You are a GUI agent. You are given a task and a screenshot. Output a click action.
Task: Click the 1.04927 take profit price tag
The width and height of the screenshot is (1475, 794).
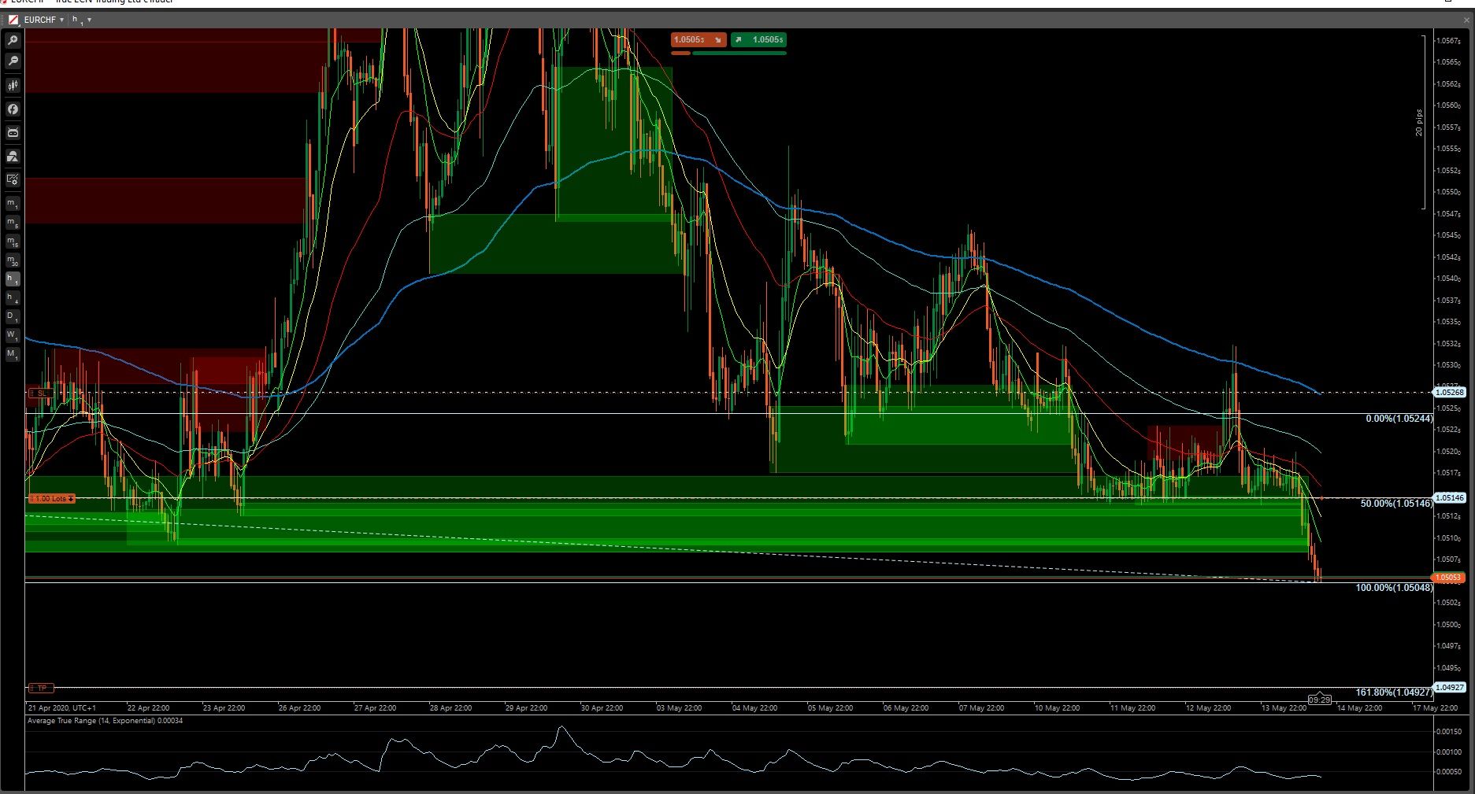coord(1449,687)
